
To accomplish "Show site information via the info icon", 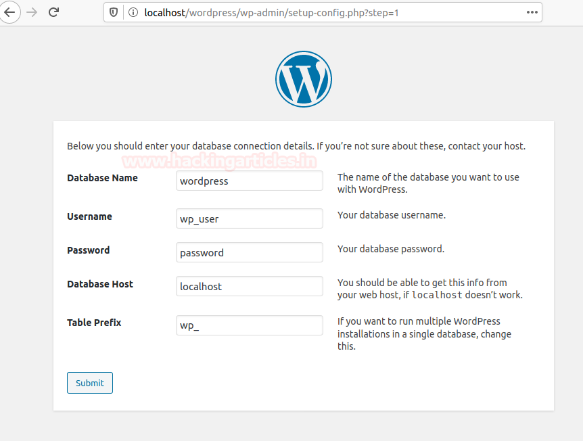I will tap(133, 13).
